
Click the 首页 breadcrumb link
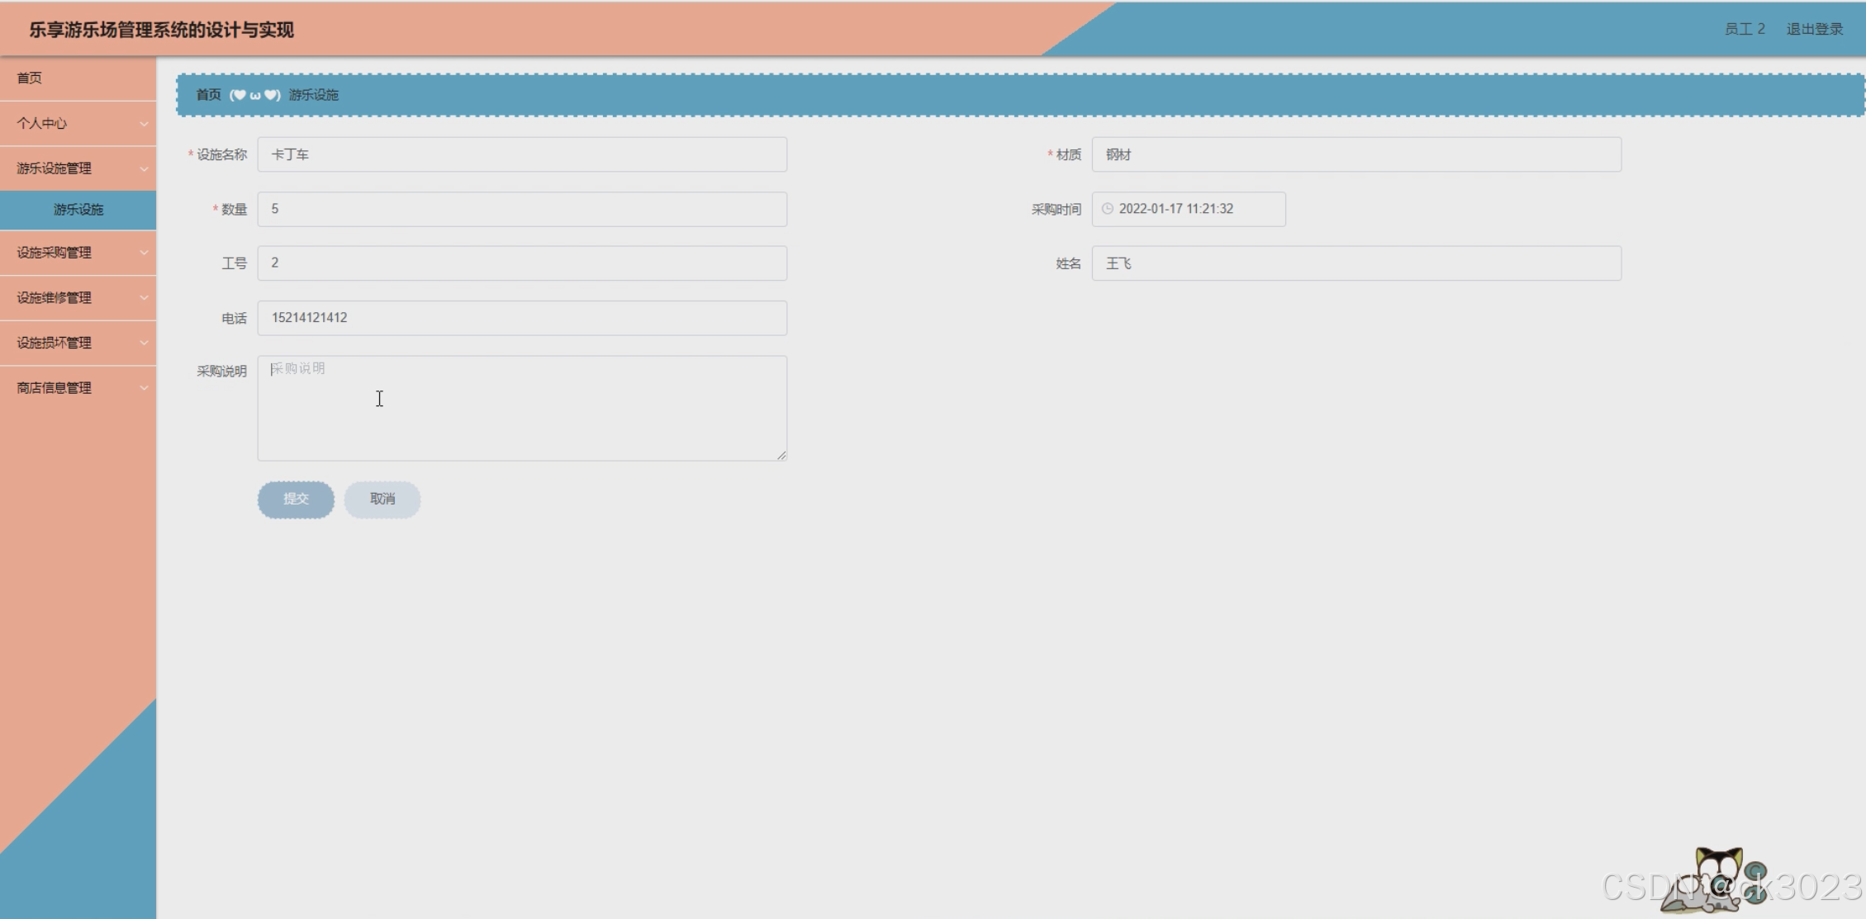[208, 95]
